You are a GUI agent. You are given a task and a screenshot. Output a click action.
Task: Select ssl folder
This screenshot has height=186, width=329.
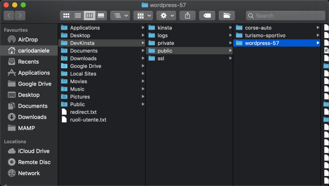[x=189, y=58]
